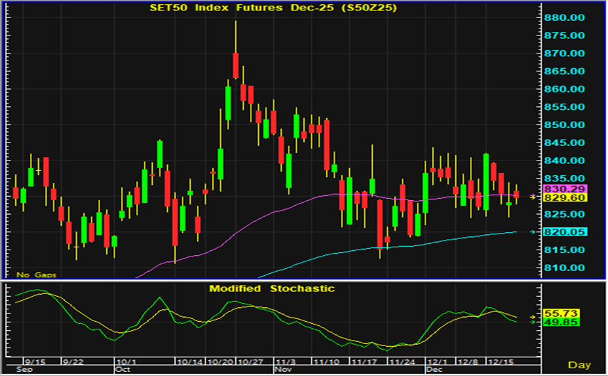608x376 pixels.
Task: Select the cyan 820.05 moving average tag
Action: [x=566, y=232]
